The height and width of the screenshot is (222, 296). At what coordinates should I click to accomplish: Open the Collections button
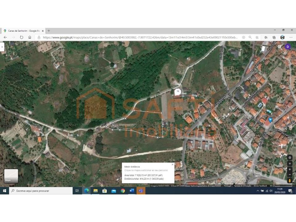274,37
